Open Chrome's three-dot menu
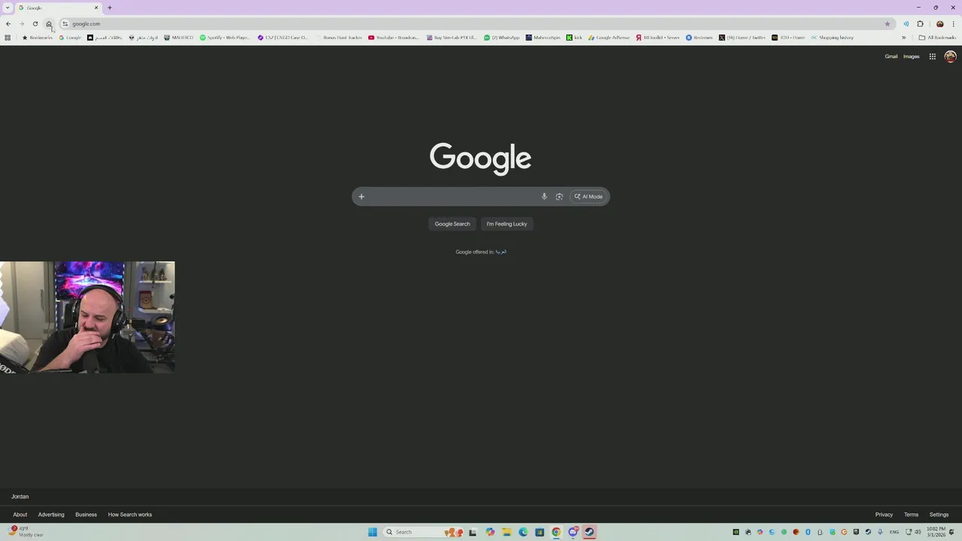Screen dimensions: 962x541 954,24
